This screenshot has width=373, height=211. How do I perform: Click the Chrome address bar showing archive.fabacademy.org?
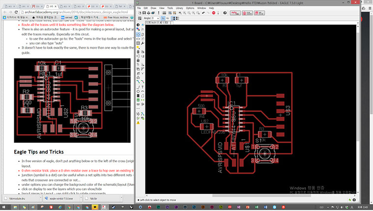pos(76,12)
